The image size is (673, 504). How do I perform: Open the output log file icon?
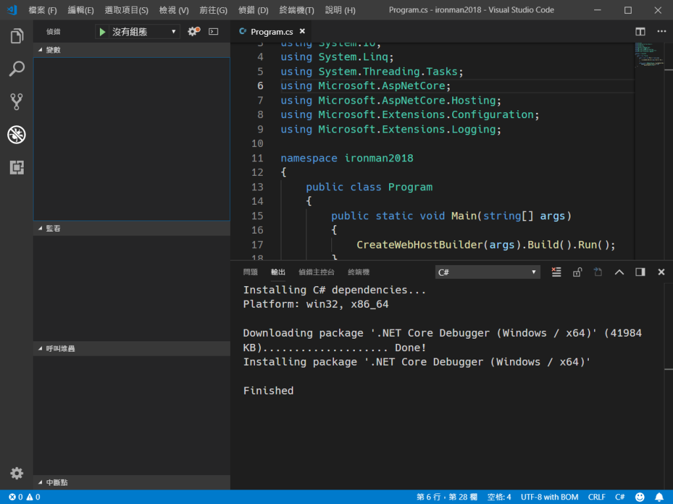click(x=598, y=272)
